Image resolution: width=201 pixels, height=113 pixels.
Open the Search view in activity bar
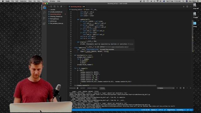44,13
